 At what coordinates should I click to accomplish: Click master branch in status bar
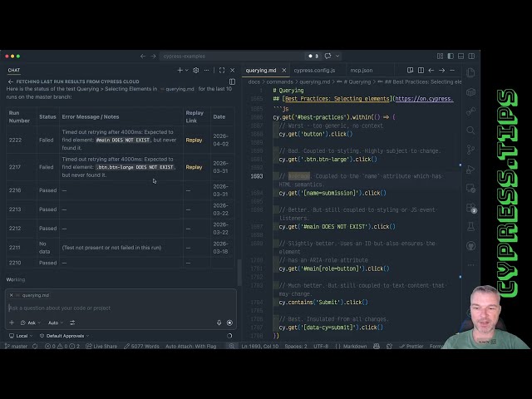click(17, 346)
